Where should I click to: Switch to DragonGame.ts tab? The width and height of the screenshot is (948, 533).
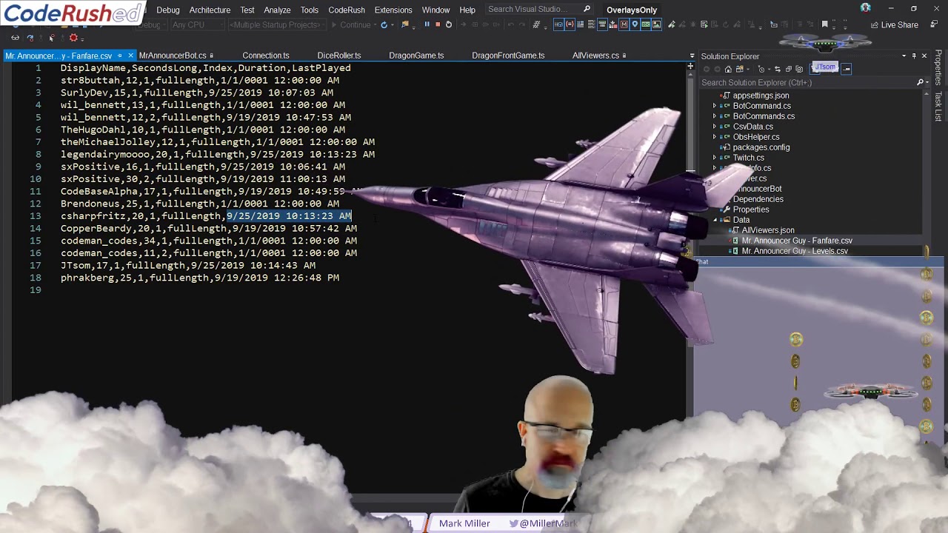pyautogui.click(x=416, y=56)
